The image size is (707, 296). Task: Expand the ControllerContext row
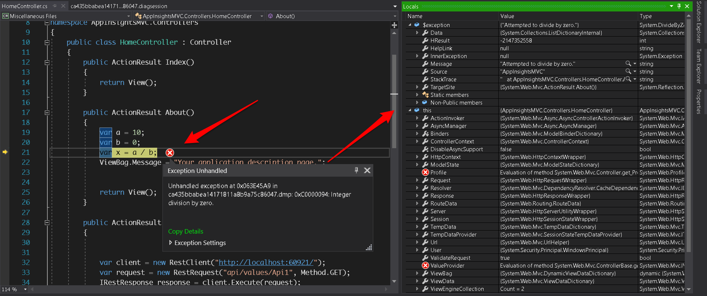(417, 141)
